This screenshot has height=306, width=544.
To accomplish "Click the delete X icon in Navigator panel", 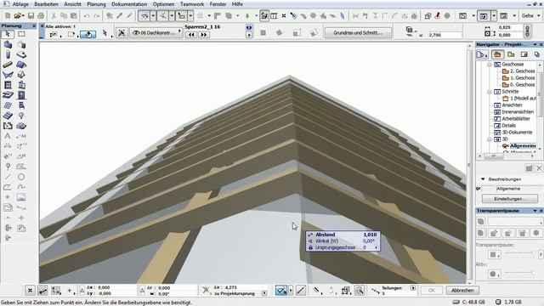I will [539, 168].
